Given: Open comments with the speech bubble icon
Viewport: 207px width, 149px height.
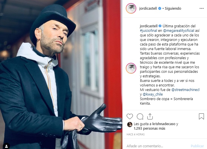Looking at the screenshot, I should point(140,117).
